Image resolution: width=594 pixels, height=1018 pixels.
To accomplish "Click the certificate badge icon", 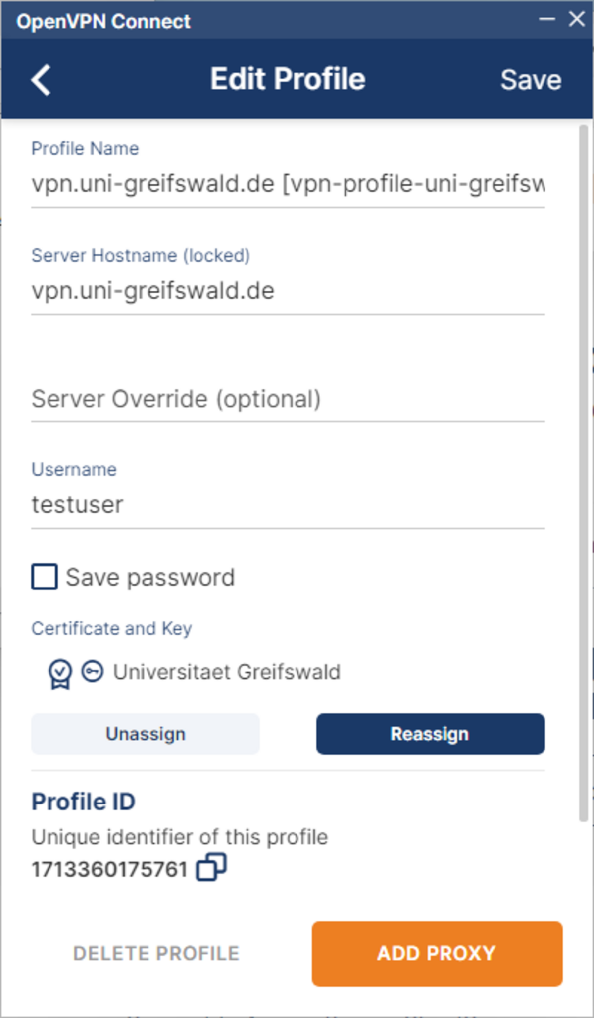I will tap(60, 673).
